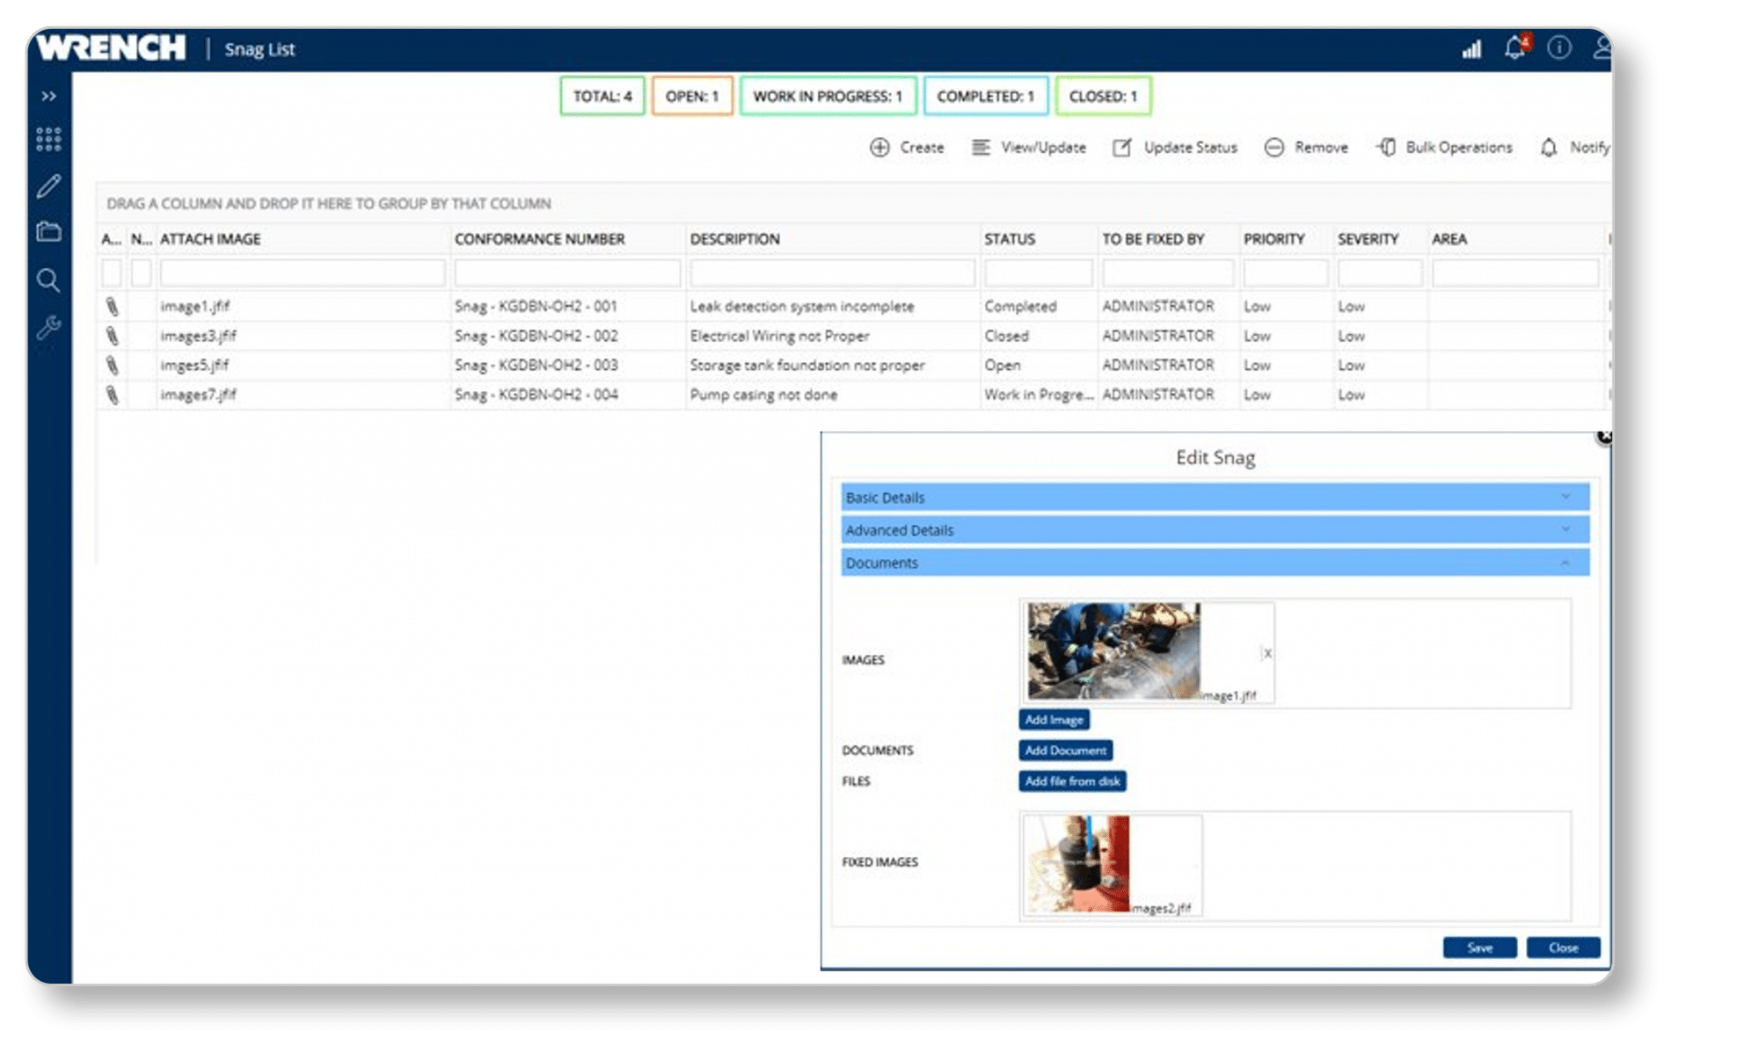Open the user profile icon
This screenshot has width=1759, height=1046.
tap(1602, 47)
